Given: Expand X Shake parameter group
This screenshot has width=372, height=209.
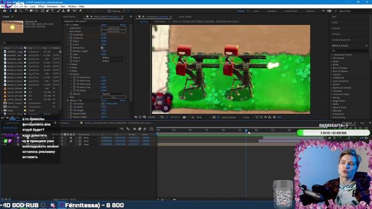Looking at the screenshot, I should tap(68, 64).
